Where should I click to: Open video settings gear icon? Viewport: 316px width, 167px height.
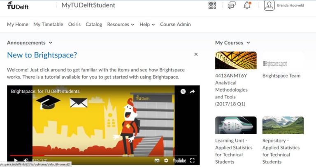166,160
